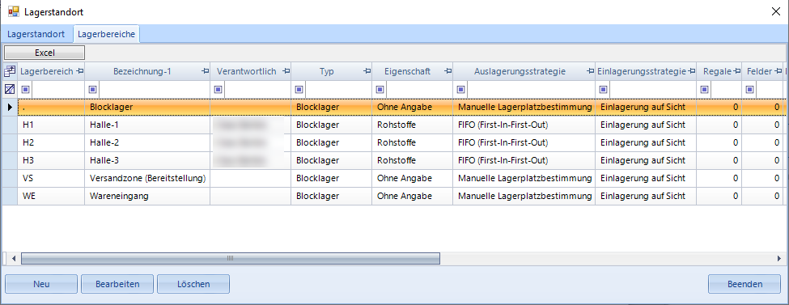Click Einlagerung auf Sicht in the H3 row

pyautogui.click(x=646, y=160)
